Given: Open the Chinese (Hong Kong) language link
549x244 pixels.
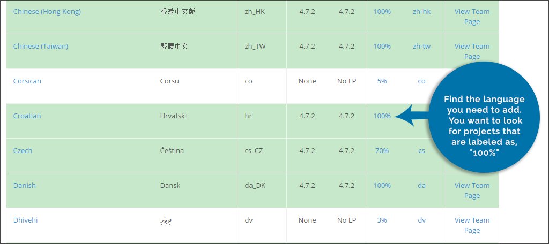Looking at the screenshot, I should 47,11.
